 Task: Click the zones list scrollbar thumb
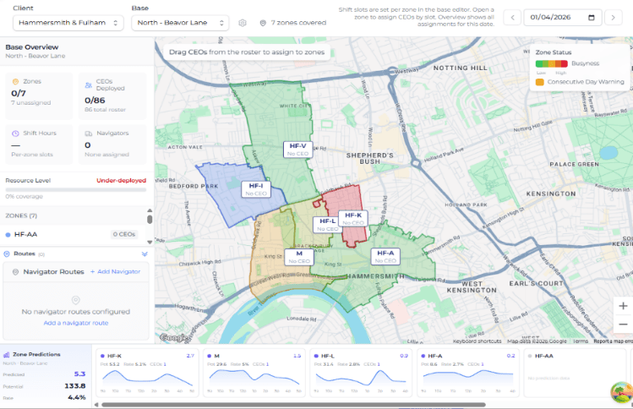tap(150, 219)
